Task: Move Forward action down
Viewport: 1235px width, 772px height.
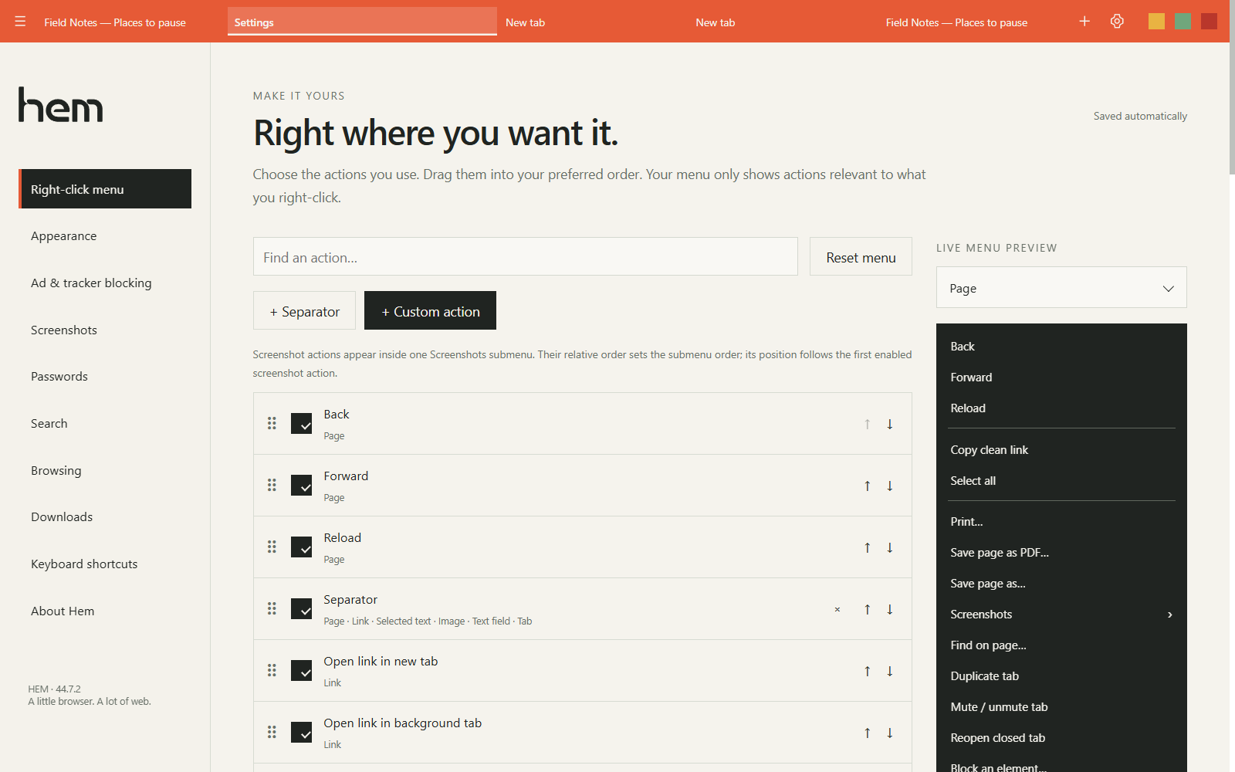Action: [x=890, y=486]
